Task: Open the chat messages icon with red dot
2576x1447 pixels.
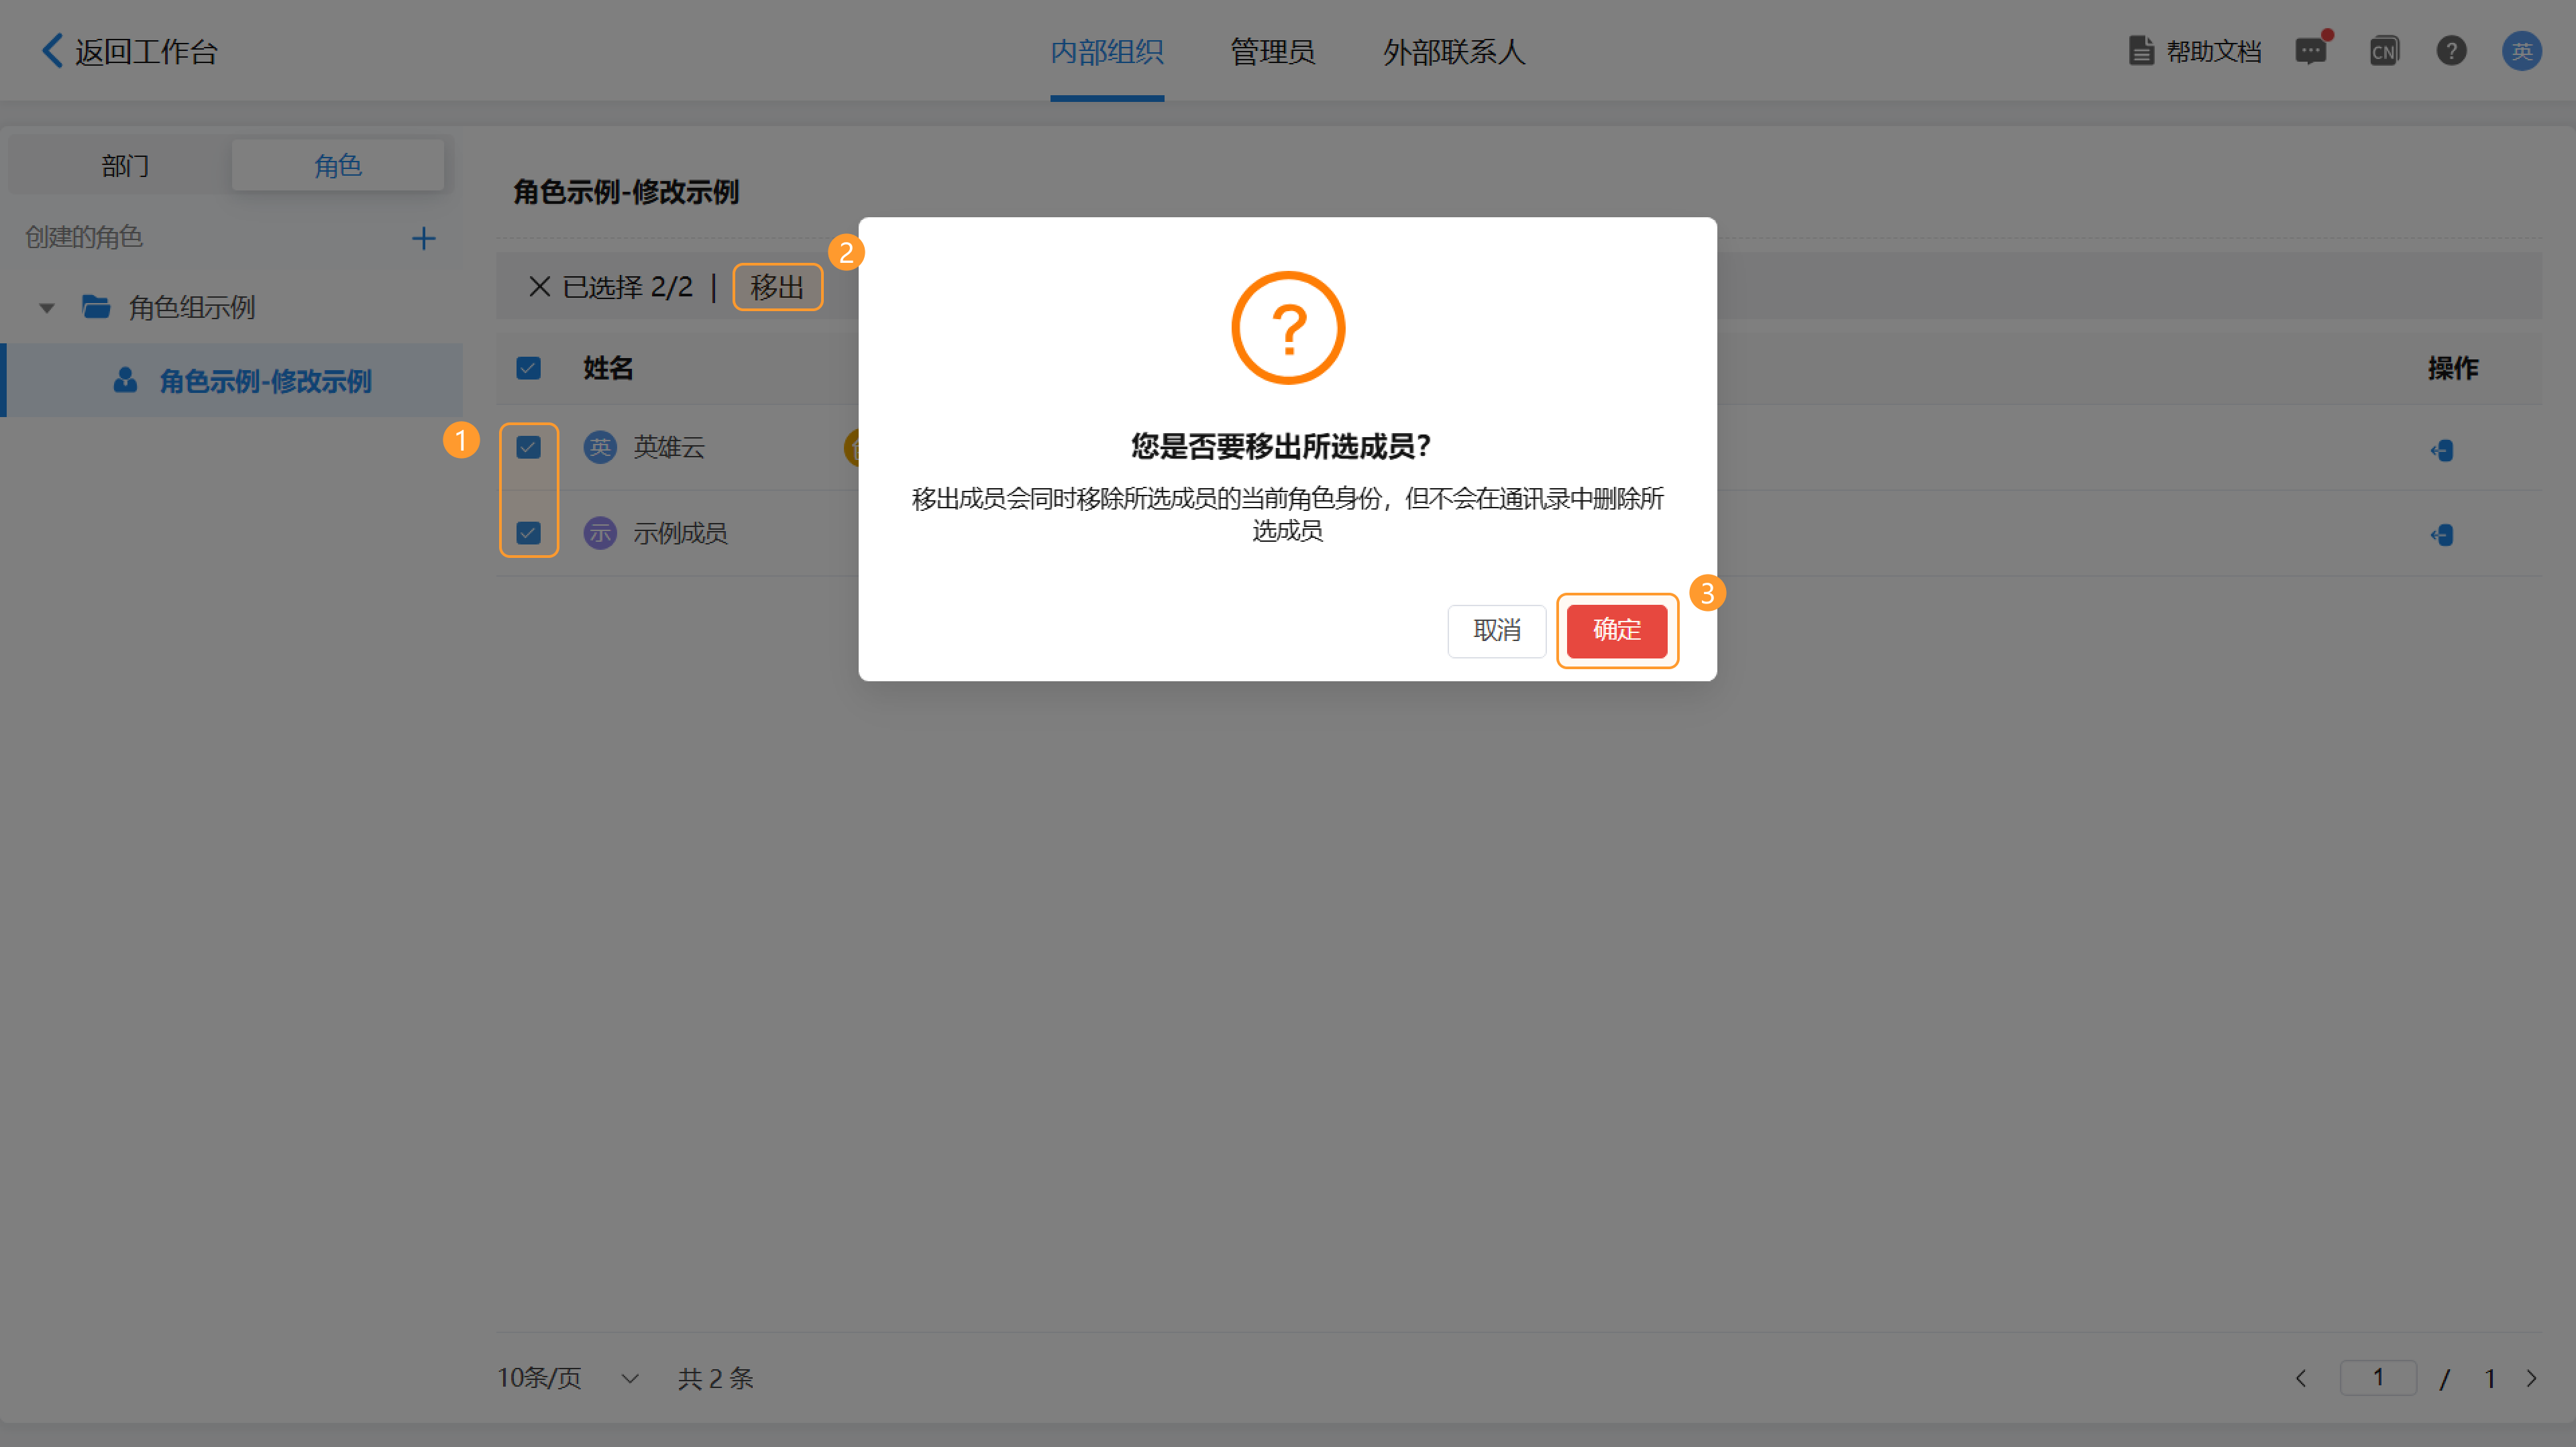Action: 2310,51
